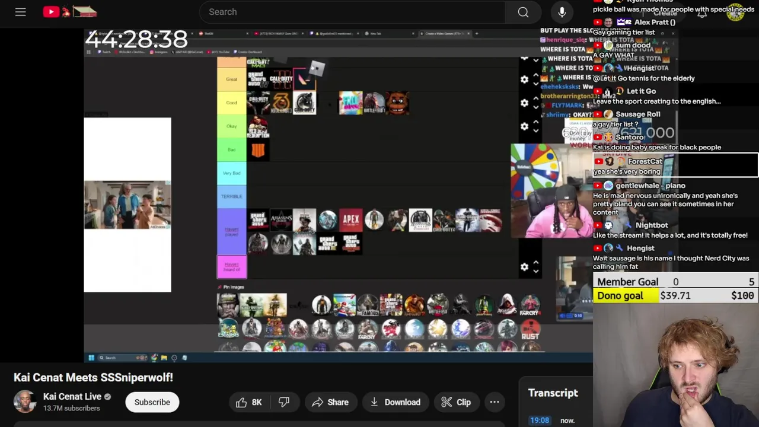The width and height of the screenshot is (759, 427).
Task: Subscribe to Kai Cenat Live
Action: [152, 402]
